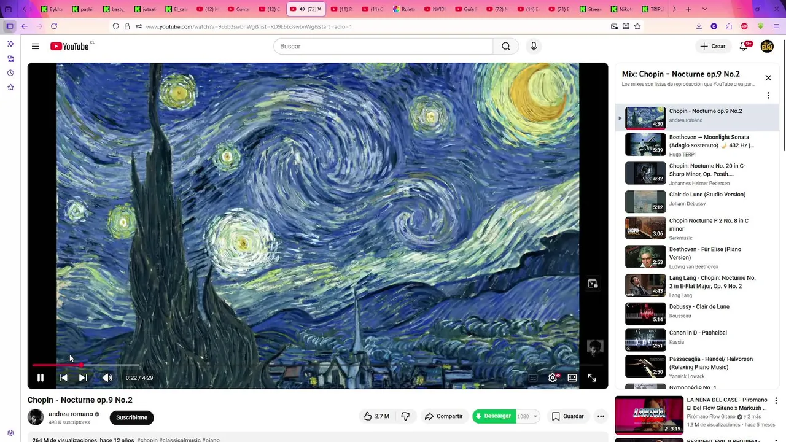
Task: Click the video progress bar
Action: (317, 365)
